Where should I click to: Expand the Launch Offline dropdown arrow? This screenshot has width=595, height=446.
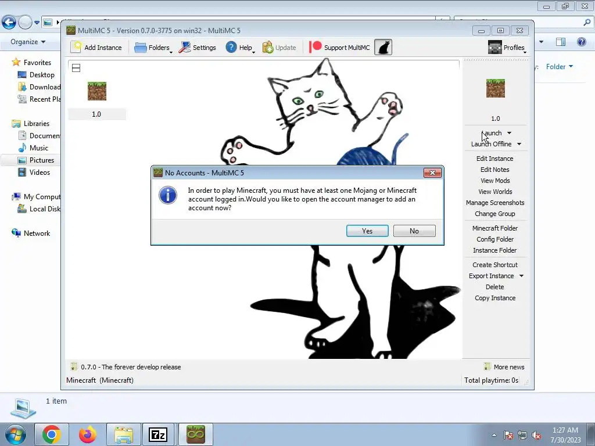click(519, 144)
